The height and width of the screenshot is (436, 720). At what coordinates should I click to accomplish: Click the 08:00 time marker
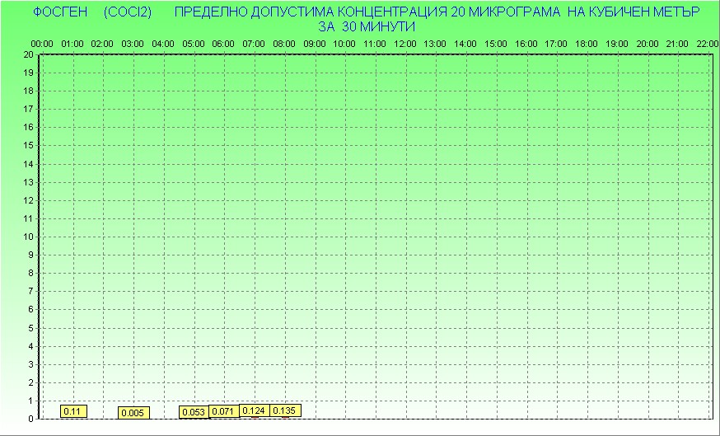tap(284, 43)
